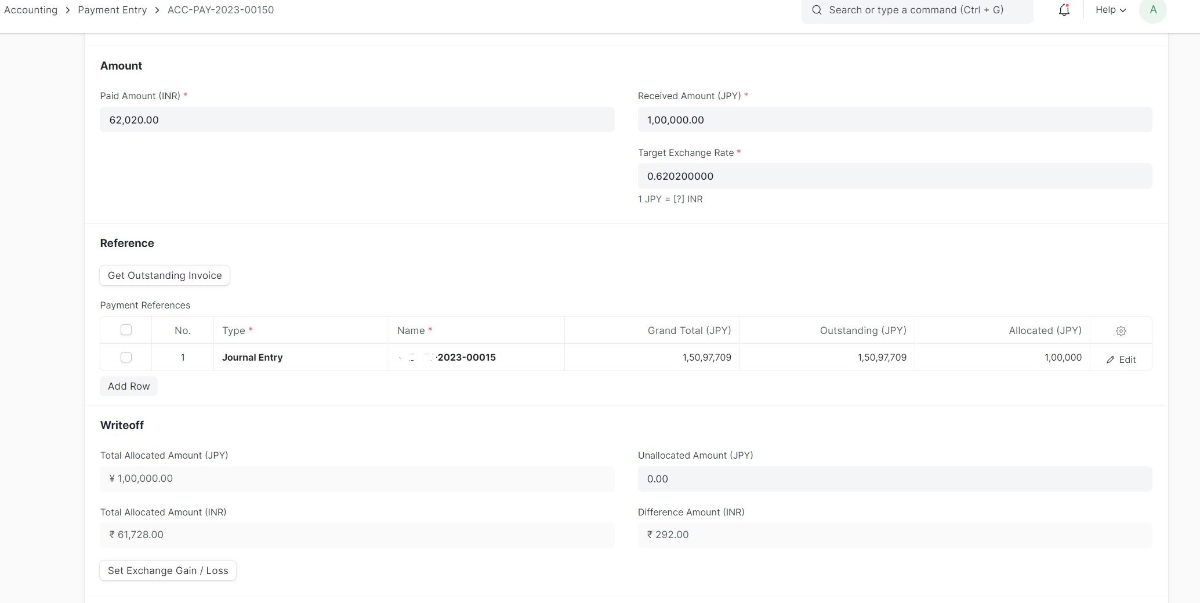This screenshot has height=603, width=1200.
Task: Open Payment Entry list via breadcrumb
Action: point(112,10)
